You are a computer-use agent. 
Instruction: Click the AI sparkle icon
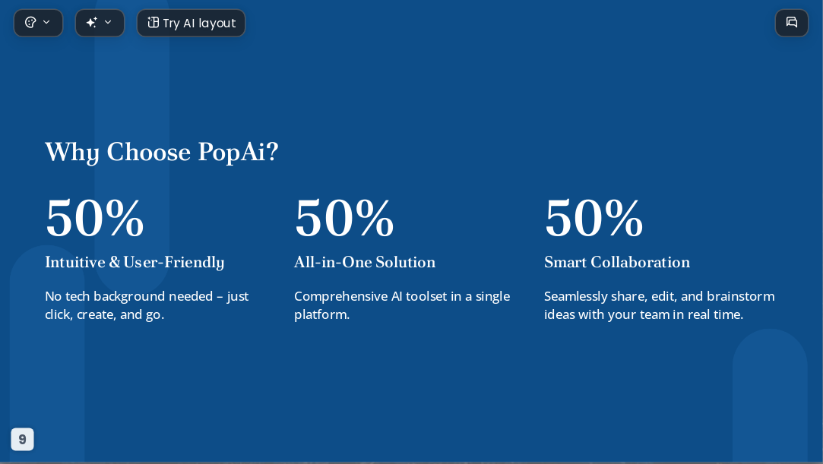(x=92, y=23)
